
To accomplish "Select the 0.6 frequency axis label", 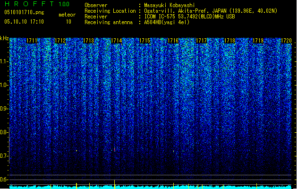I will coord(4,180).
